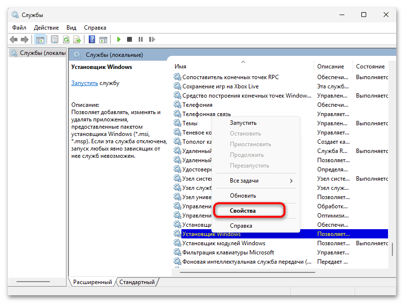The height and width of the screenshot is (303, 404).
Task: Stop the service with square icon
Action: click(x=129, y=39)
